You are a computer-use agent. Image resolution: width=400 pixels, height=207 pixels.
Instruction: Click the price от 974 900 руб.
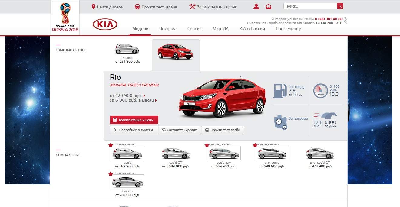(x=320, y=166)
